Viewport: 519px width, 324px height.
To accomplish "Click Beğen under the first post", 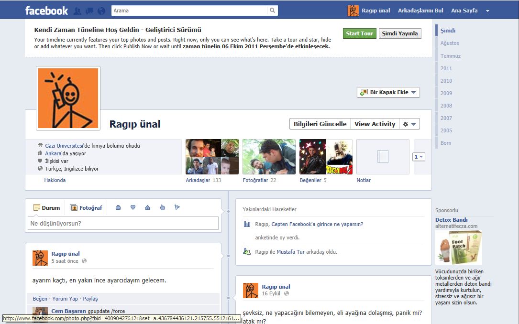I will pos(40,299).
